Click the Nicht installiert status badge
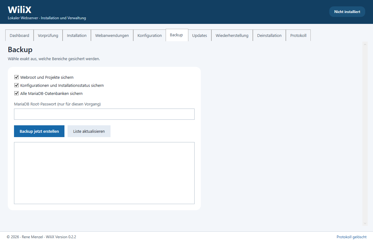The image size is (373, 241). (347, 11)
